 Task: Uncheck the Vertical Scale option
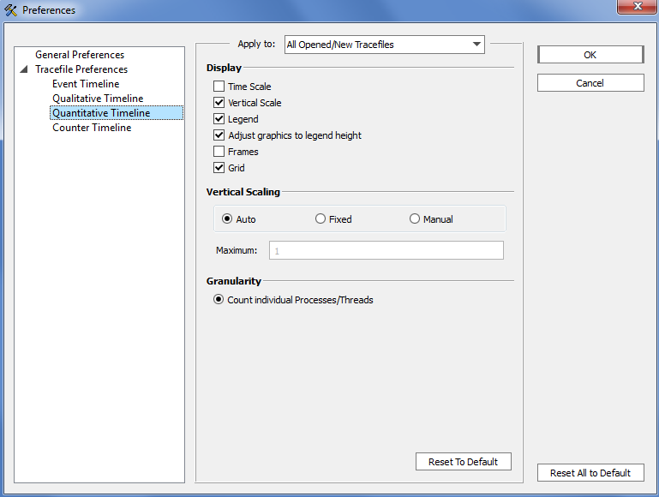[x=219, y=103]
